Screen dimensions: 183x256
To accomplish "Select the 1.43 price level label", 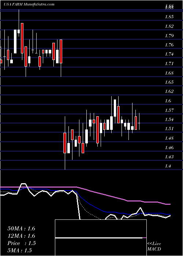I will (169, 157).
